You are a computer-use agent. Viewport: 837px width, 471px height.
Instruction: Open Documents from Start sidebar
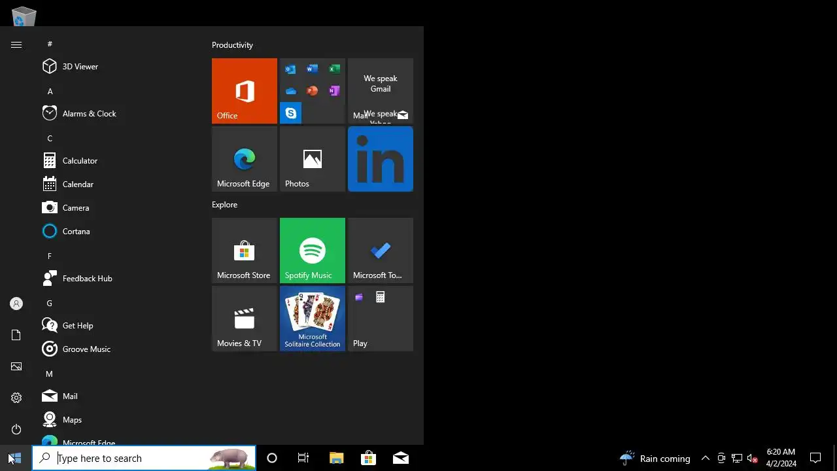click(16, 335)
